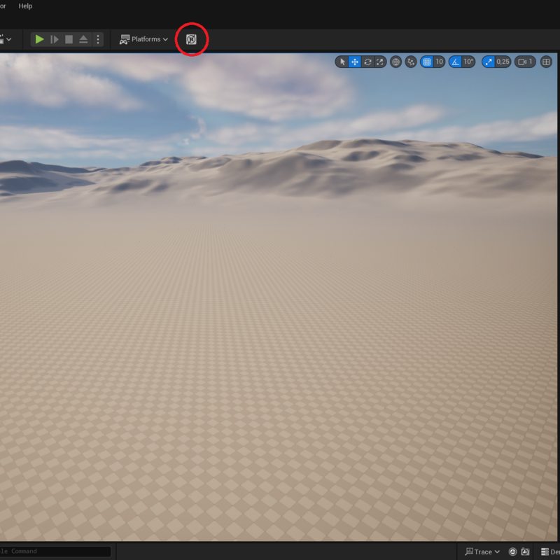The width and height of the screenshot is (560, 560).
Task: Open the play mode options menu
Action: coord(98,39)
